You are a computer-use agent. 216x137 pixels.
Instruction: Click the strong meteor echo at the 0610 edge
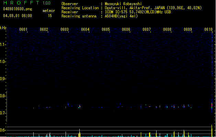click(212, 105)
